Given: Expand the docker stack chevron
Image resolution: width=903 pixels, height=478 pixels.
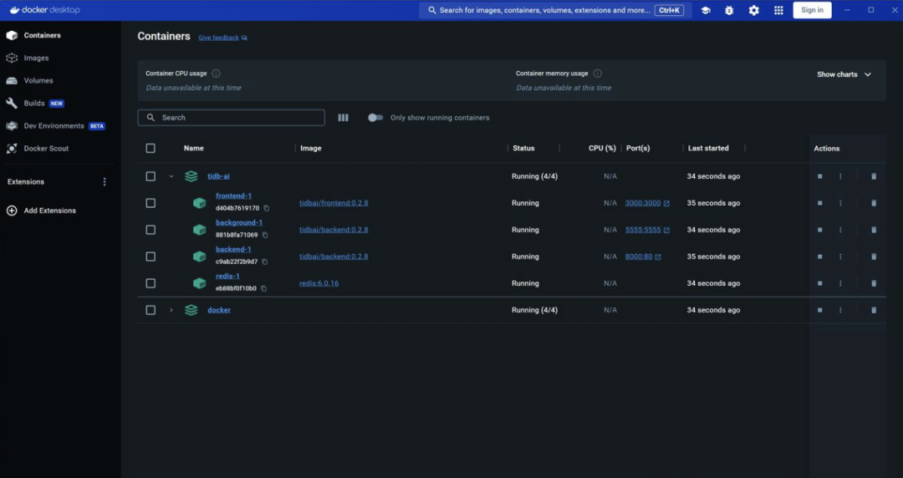Looking at the screenshot, I should click(171, 310).
